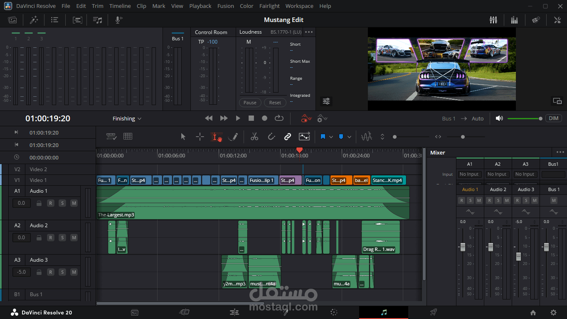Open the Playback menu

(x=200, y=6)
